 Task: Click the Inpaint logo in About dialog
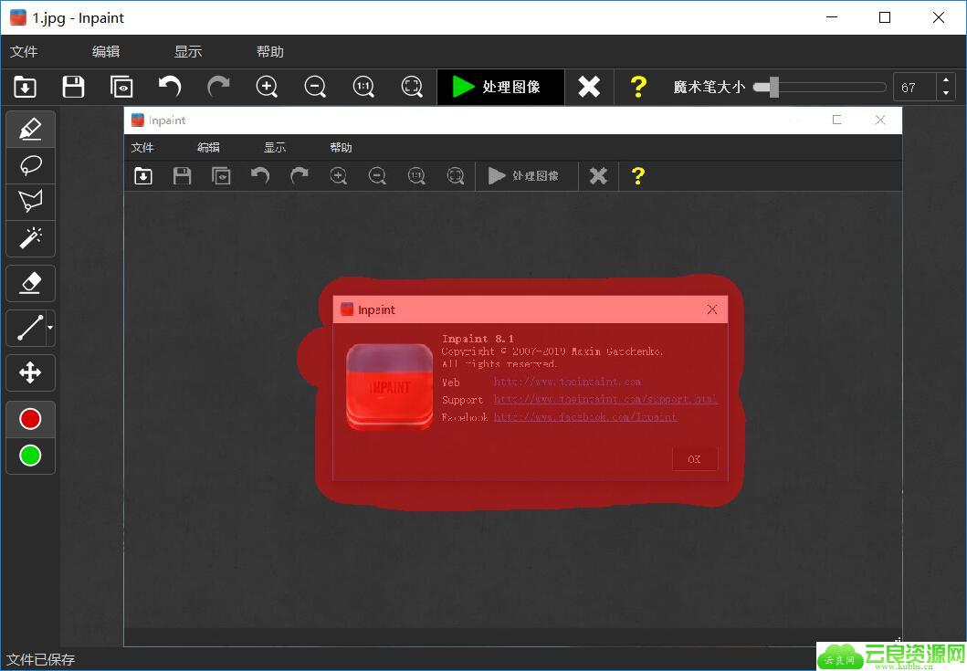click(x=390, y=387)
